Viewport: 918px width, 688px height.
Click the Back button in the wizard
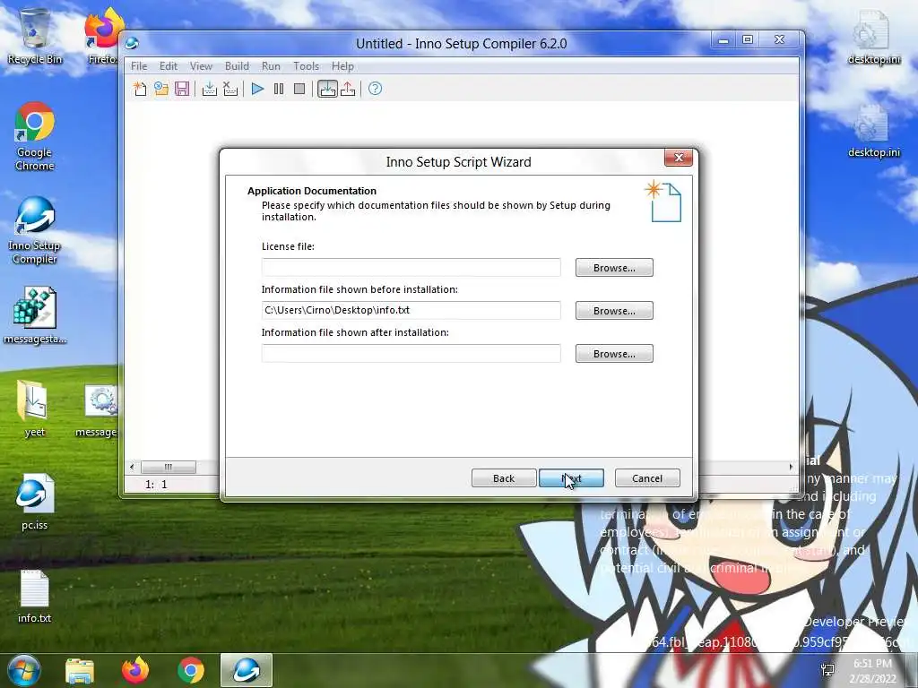click(504, 478)
